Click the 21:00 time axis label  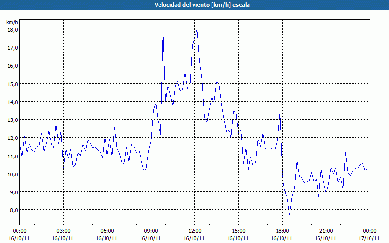tap(326, 231)
